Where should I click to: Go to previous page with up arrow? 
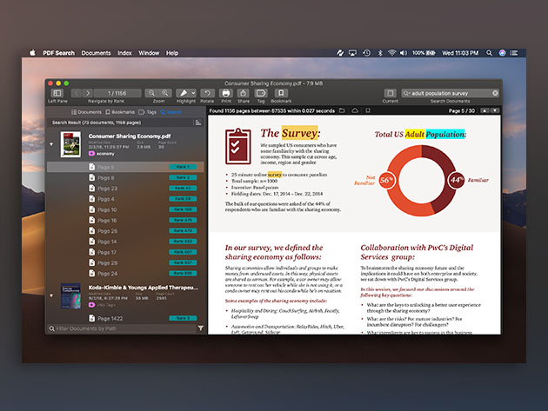tap(485, 110)
